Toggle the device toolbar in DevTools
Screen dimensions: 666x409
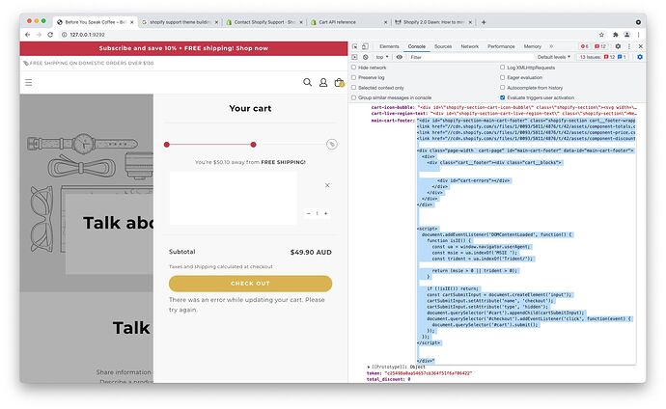(365, 46)
